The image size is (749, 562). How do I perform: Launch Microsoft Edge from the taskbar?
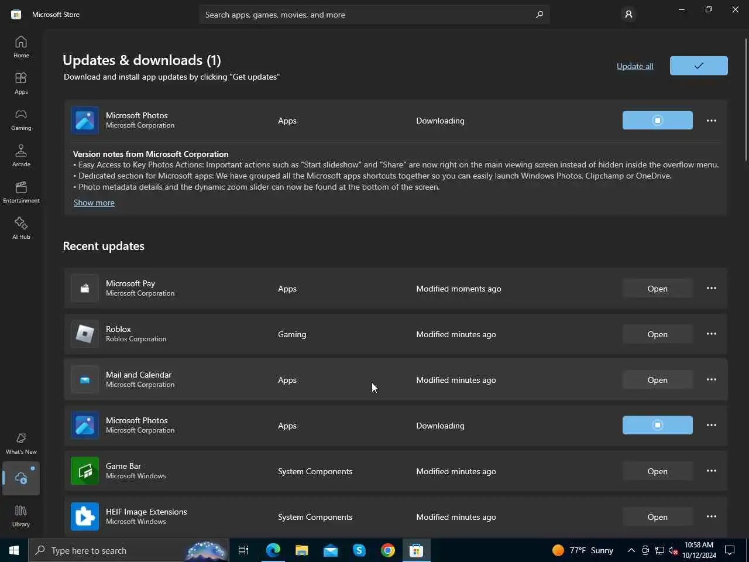click(273, 550)
